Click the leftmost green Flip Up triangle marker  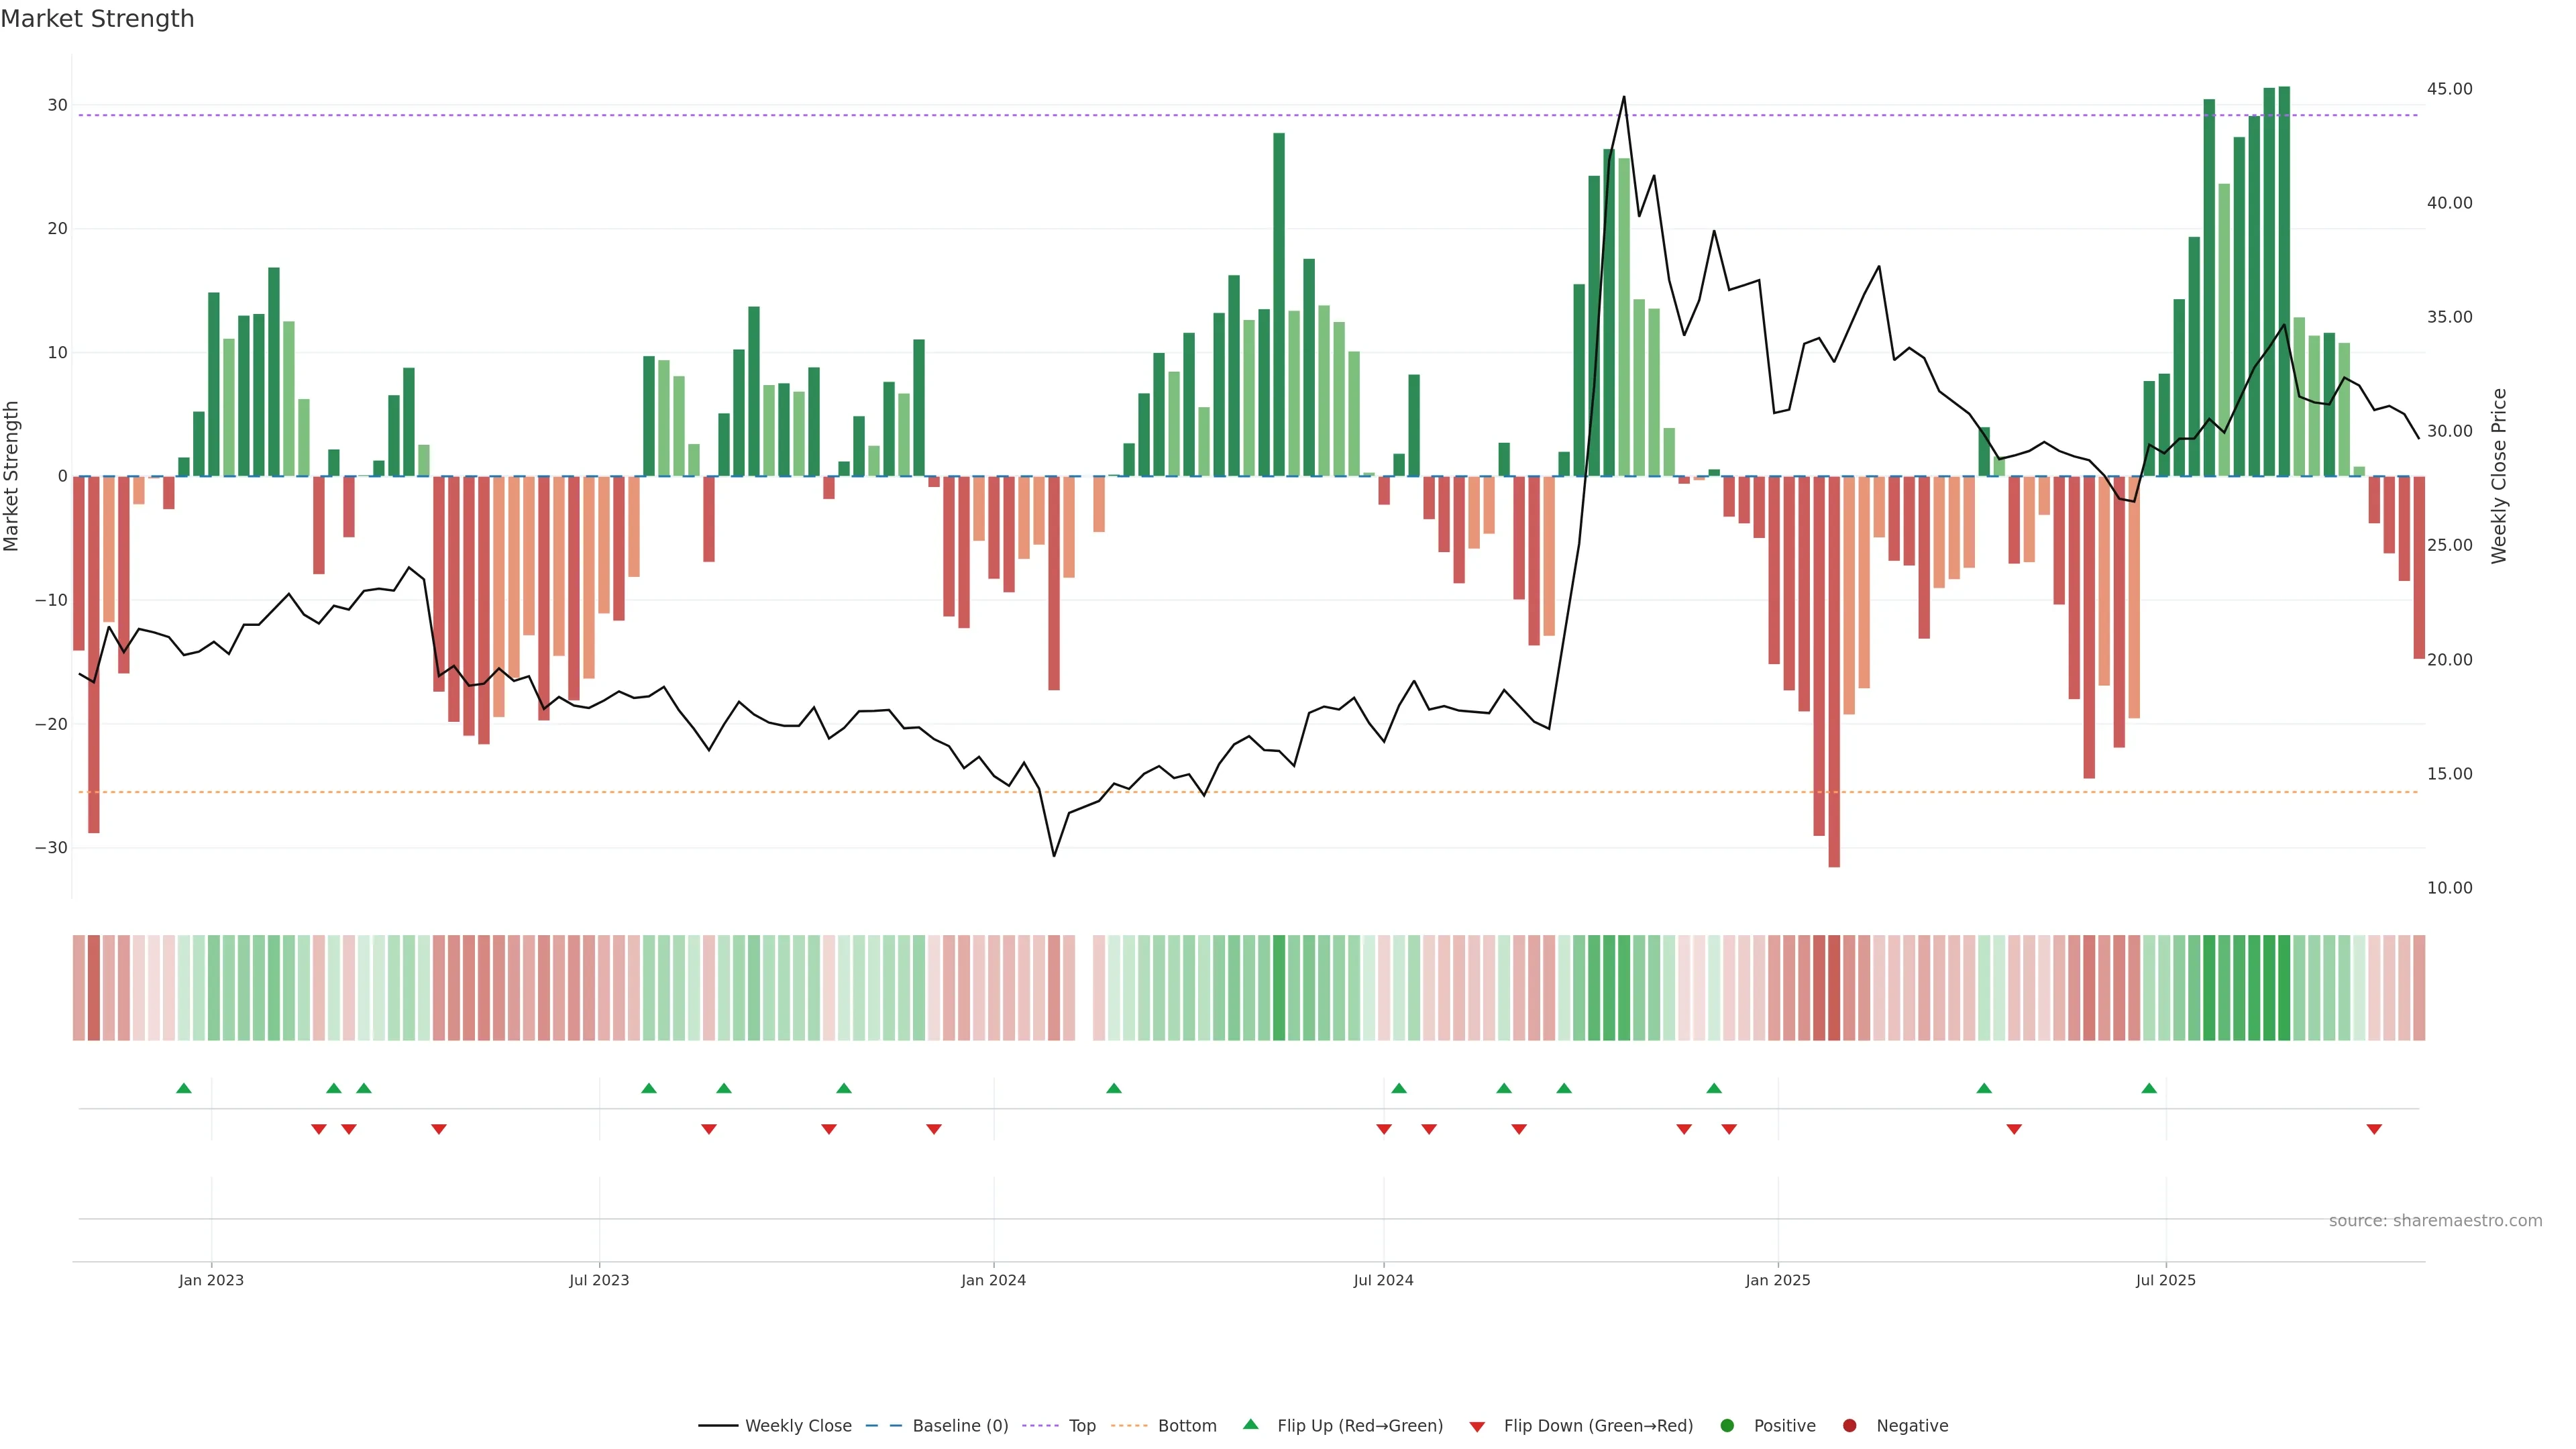(184, 1088)
